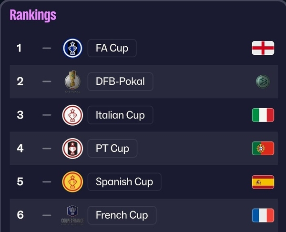Click the Spanish Cup orange trophy icon
This screenshot has height=232, width=286.
[73, 182]
